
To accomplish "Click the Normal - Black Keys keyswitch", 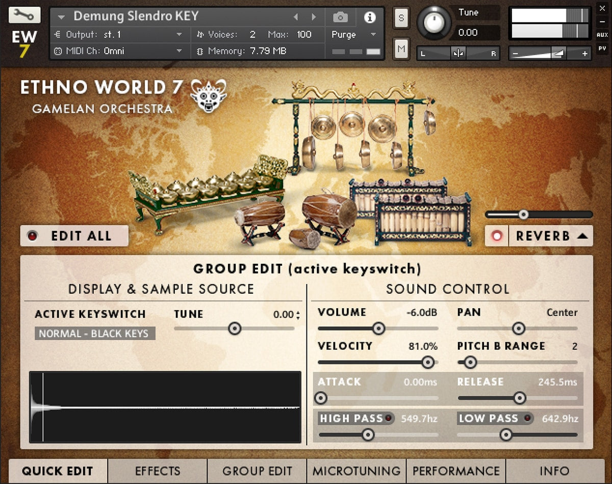I will coord(95,334).
